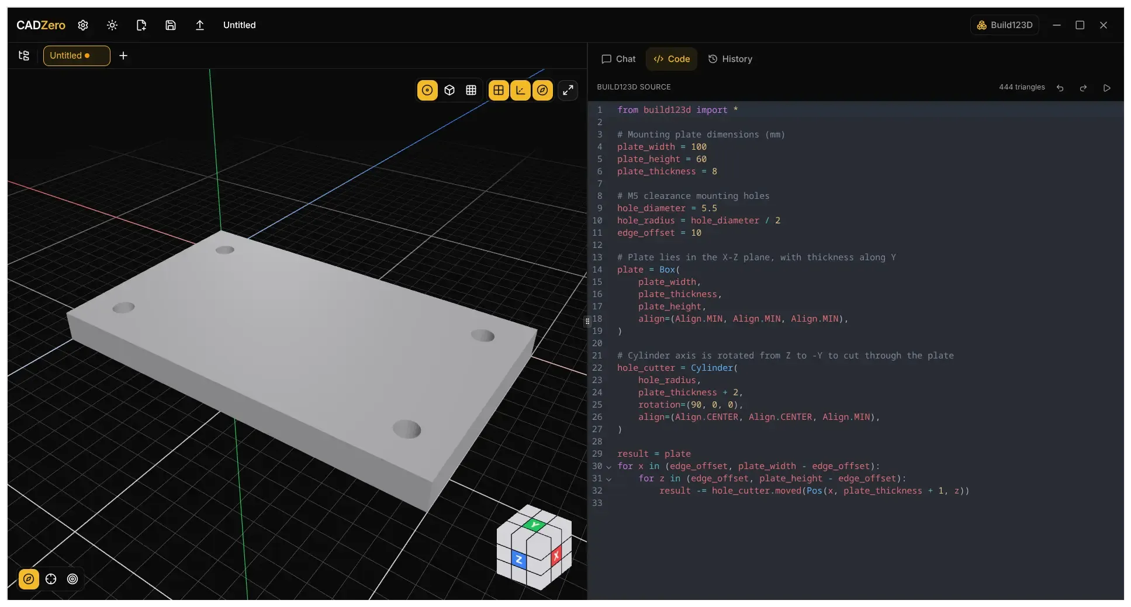Toggle light/dark theme sun icon

[112, 25]
